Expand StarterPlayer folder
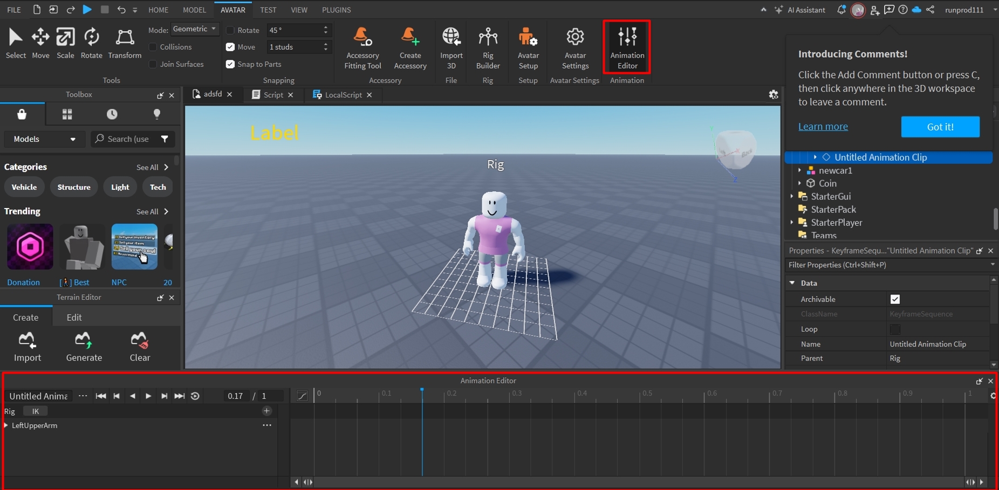This screenshot has height=490, width=999. [x=791, y=222]
